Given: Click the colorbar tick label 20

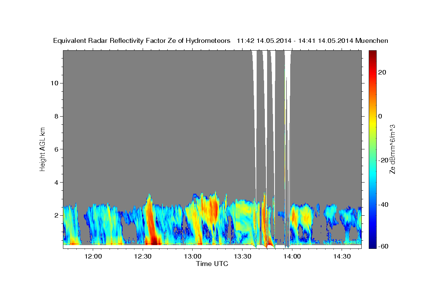Looking at the screenshot, I should pyautogui.click(x=382, y=72).
